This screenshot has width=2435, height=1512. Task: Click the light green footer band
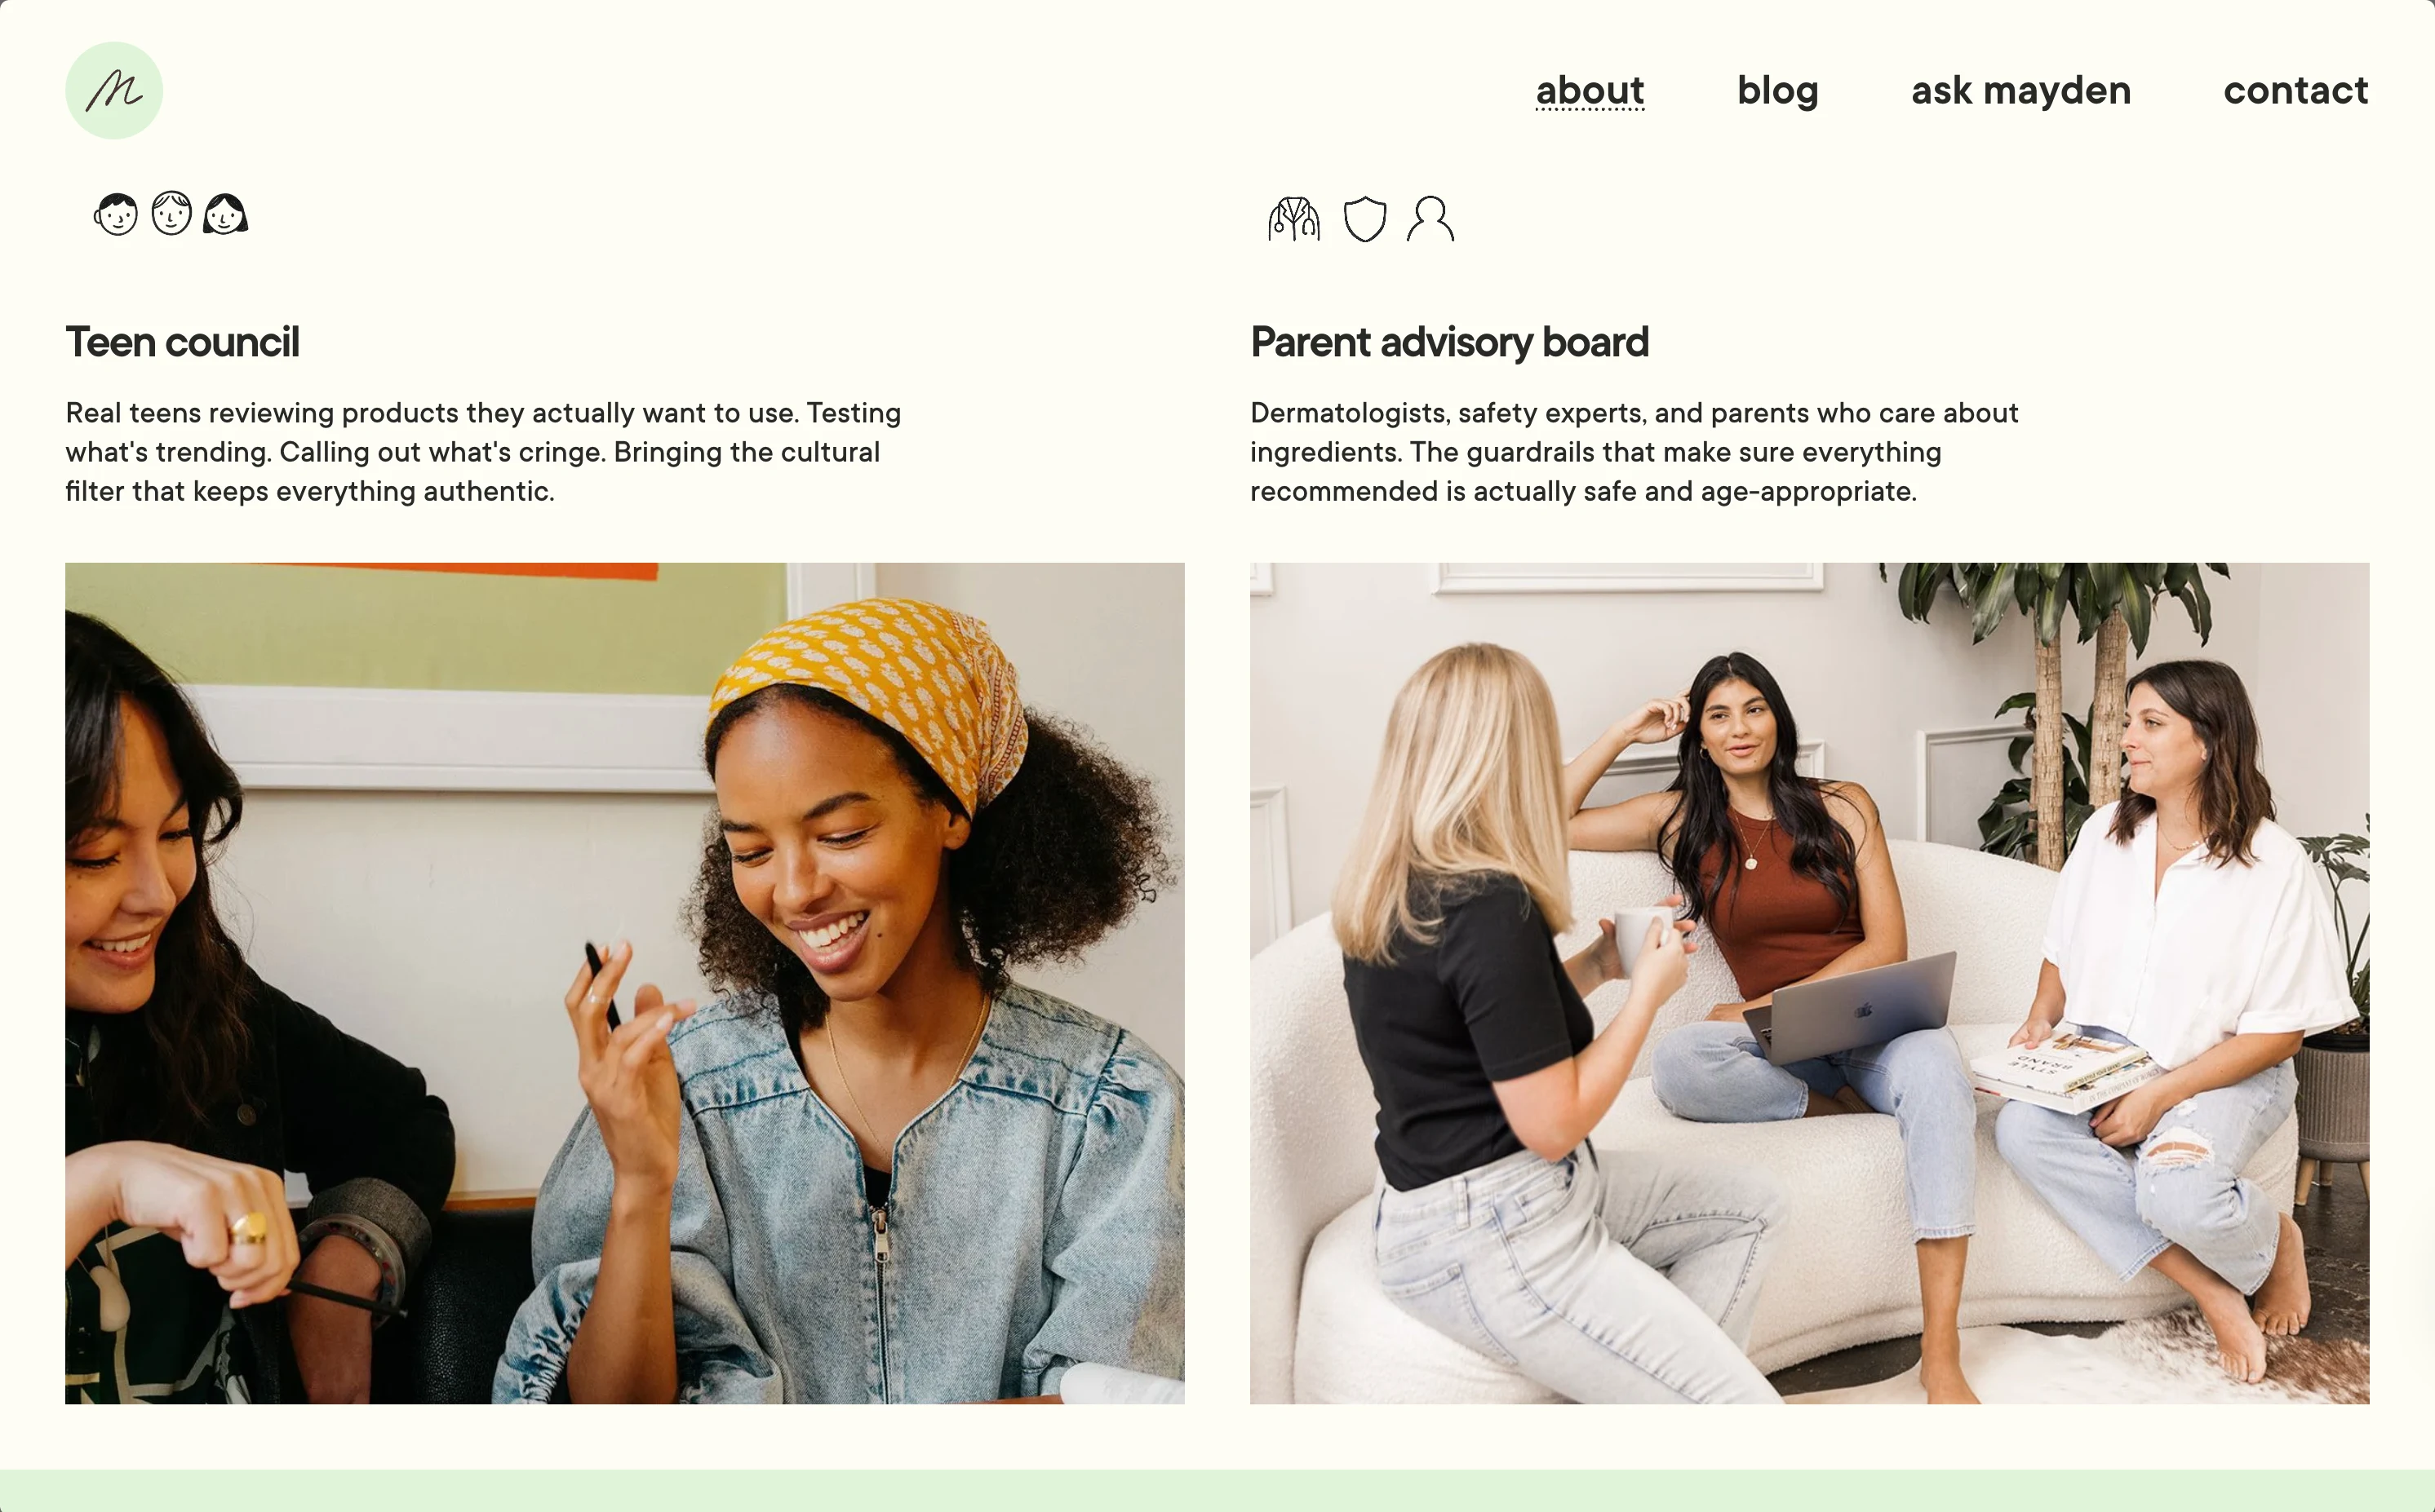[x=1217, y=1491]
